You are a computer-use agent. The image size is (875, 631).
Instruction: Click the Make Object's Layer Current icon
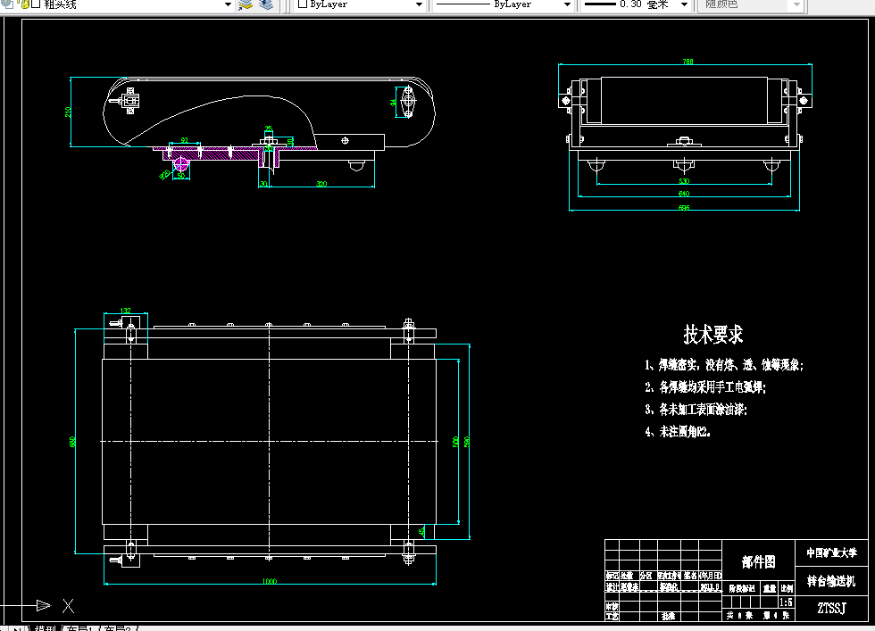click(x=246, y=4)
